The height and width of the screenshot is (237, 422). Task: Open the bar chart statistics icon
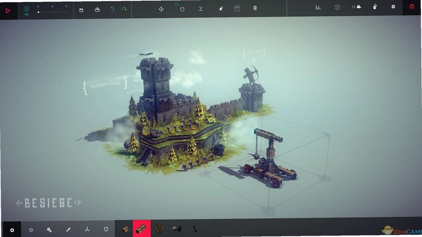[x=318, y=7]
